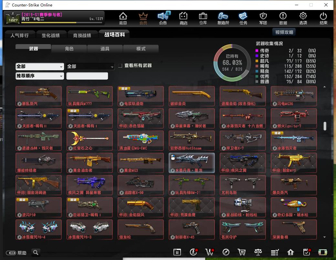Click the compass icon in bottom bar
The image size is (336, 260).
pyautogui.click(x=226, y=252)
